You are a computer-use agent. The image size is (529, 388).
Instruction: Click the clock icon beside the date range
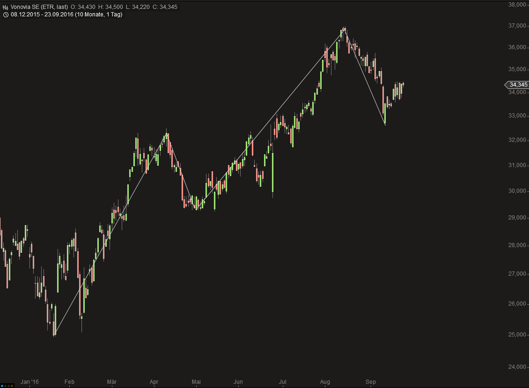[6, 15]
